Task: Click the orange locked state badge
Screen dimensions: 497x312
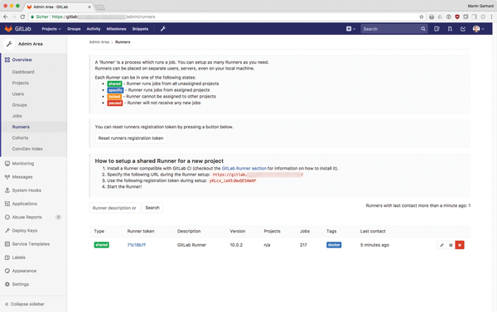Action: (114, 96)
